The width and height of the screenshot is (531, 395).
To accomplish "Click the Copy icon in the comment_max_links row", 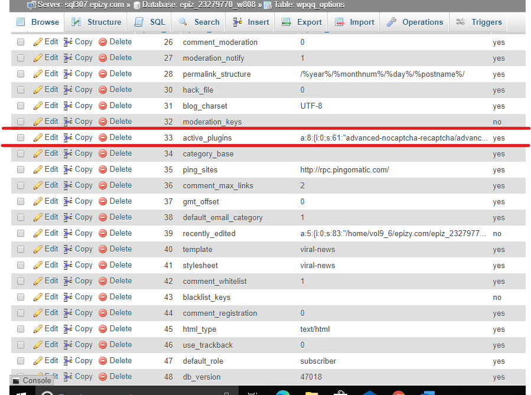I will pos(68,185).
